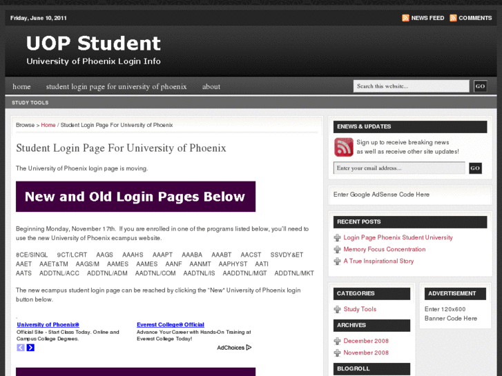
Task: Open the December 2008 archive
Action: click(366, 341)
